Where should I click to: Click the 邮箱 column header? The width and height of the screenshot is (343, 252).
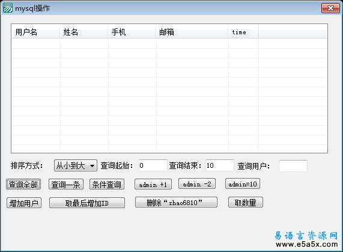tap(192, 32)
